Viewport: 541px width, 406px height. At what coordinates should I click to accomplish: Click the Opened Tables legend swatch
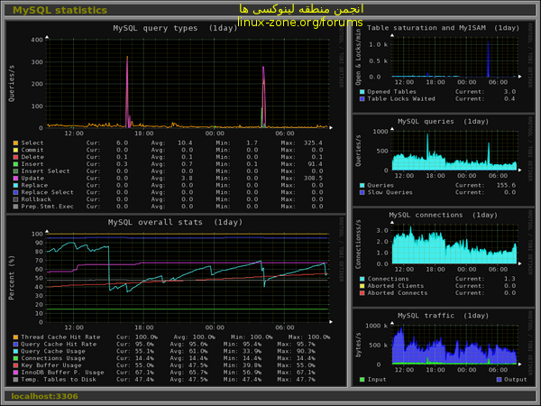click(362, 91)
